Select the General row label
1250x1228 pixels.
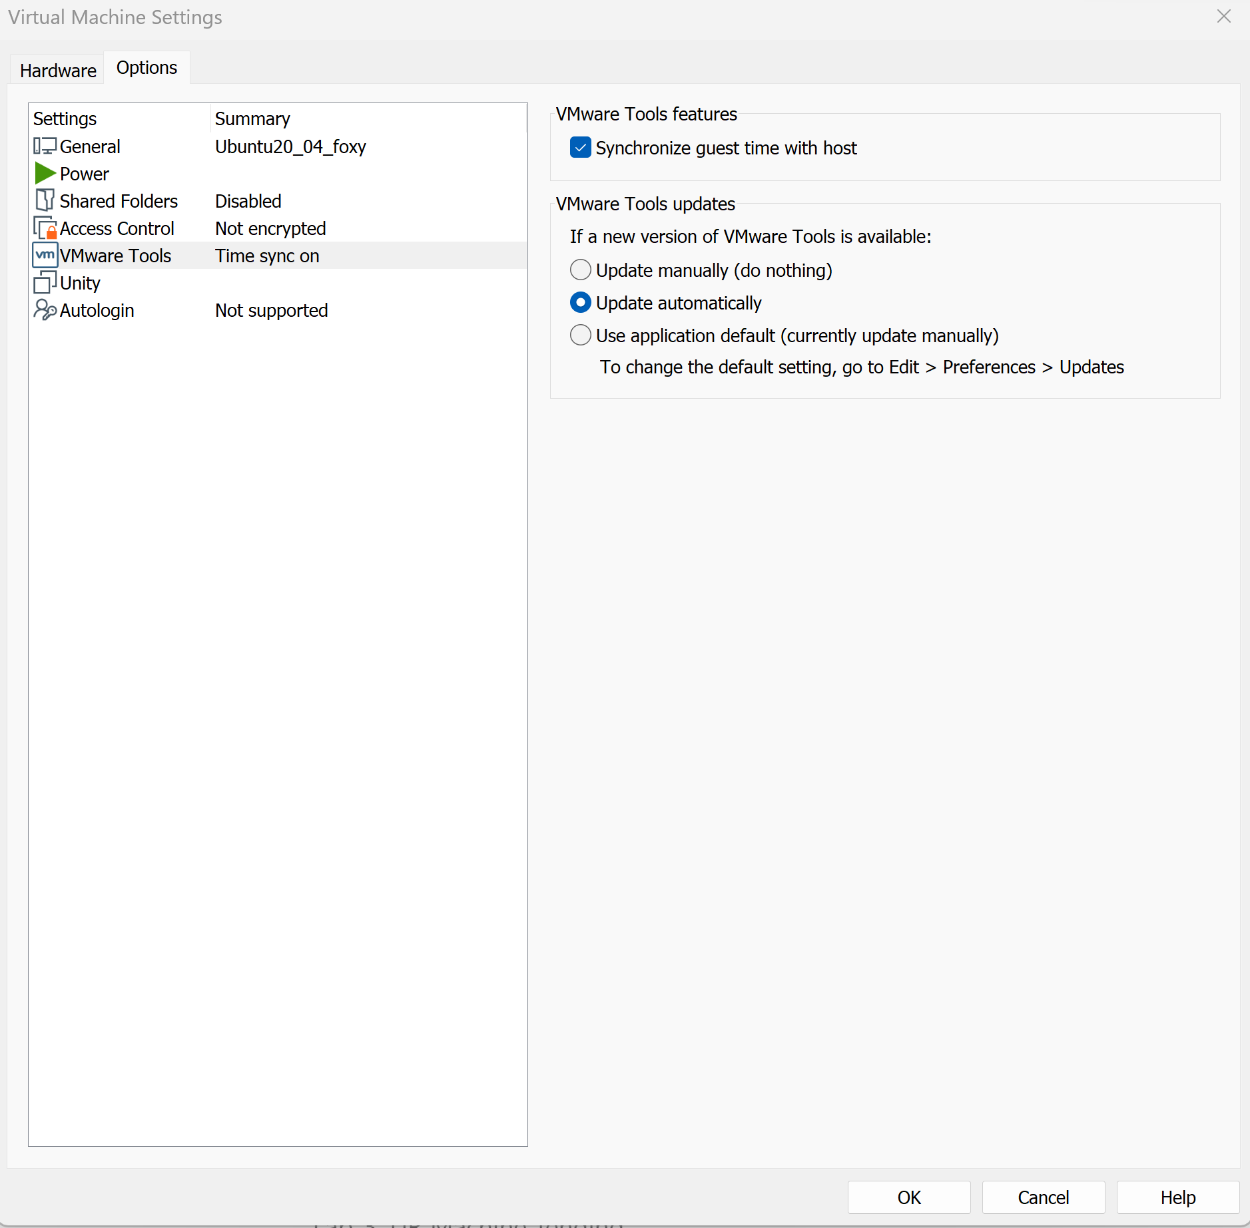tap(90, 146)
